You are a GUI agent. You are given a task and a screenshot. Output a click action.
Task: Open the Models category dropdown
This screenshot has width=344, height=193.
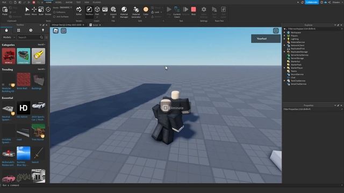(9, 38)
